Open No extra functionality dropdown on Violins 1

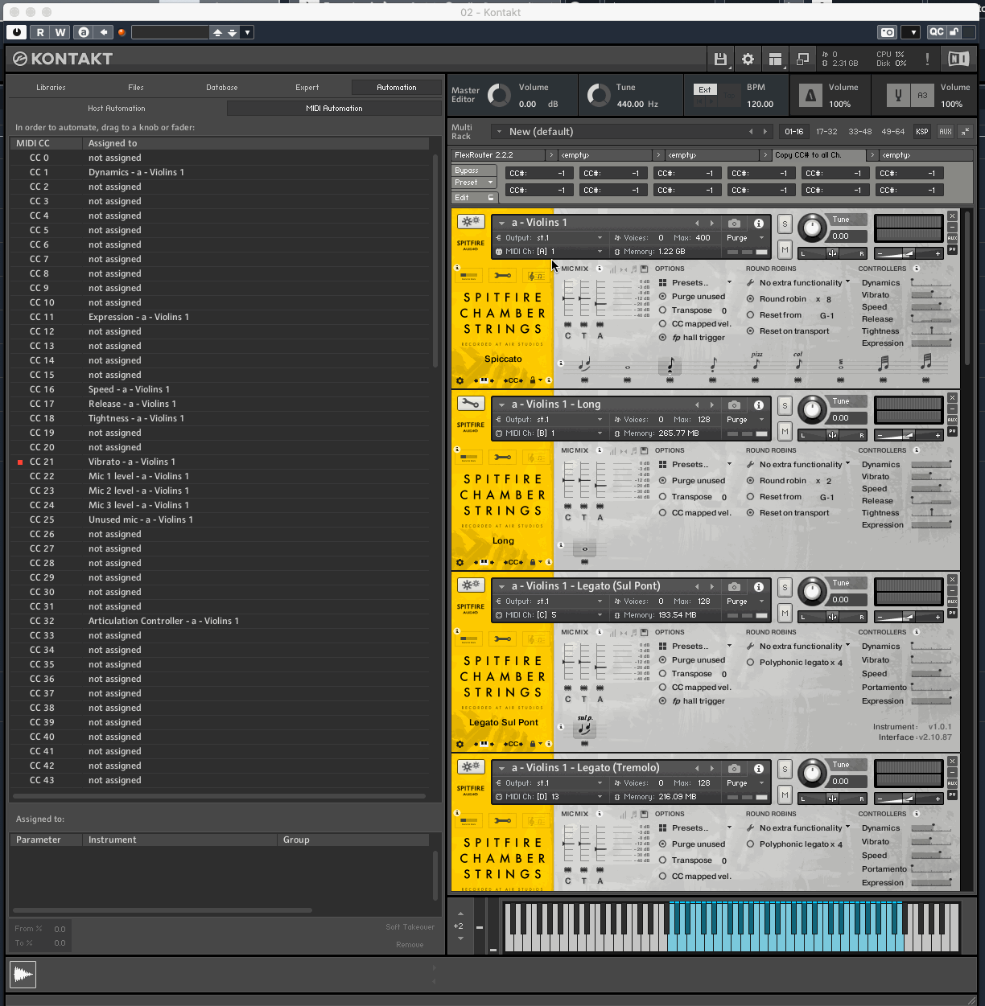coord(798,283)
